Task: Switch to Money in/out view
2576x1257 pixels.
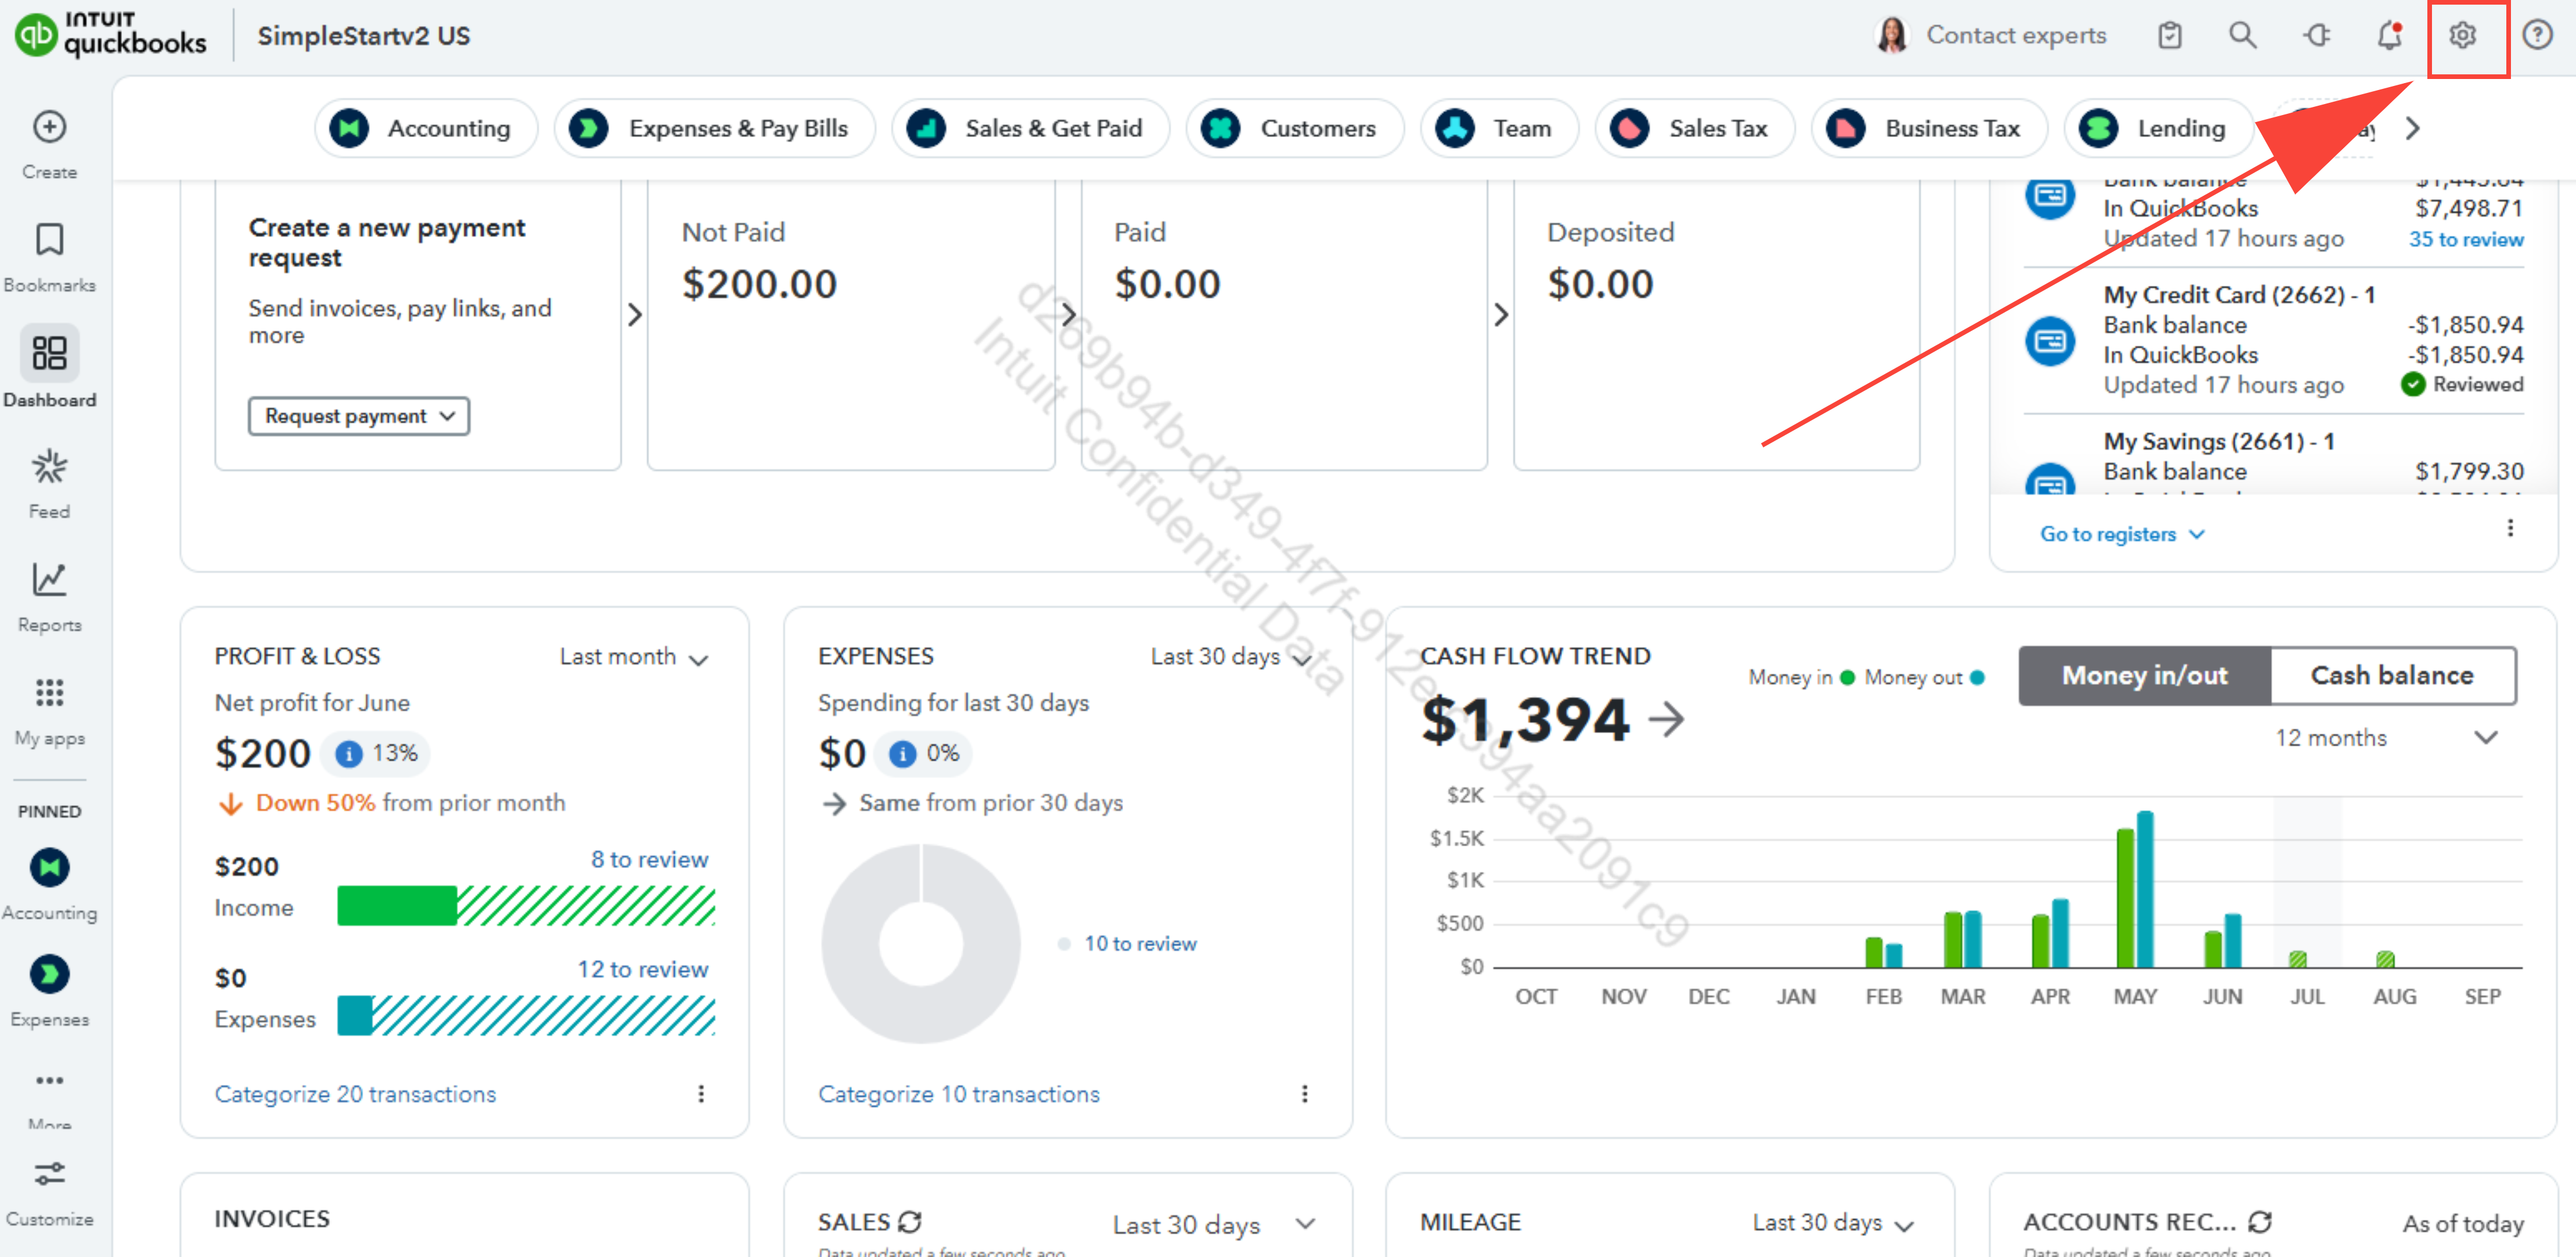Action: click(2144, 676)
